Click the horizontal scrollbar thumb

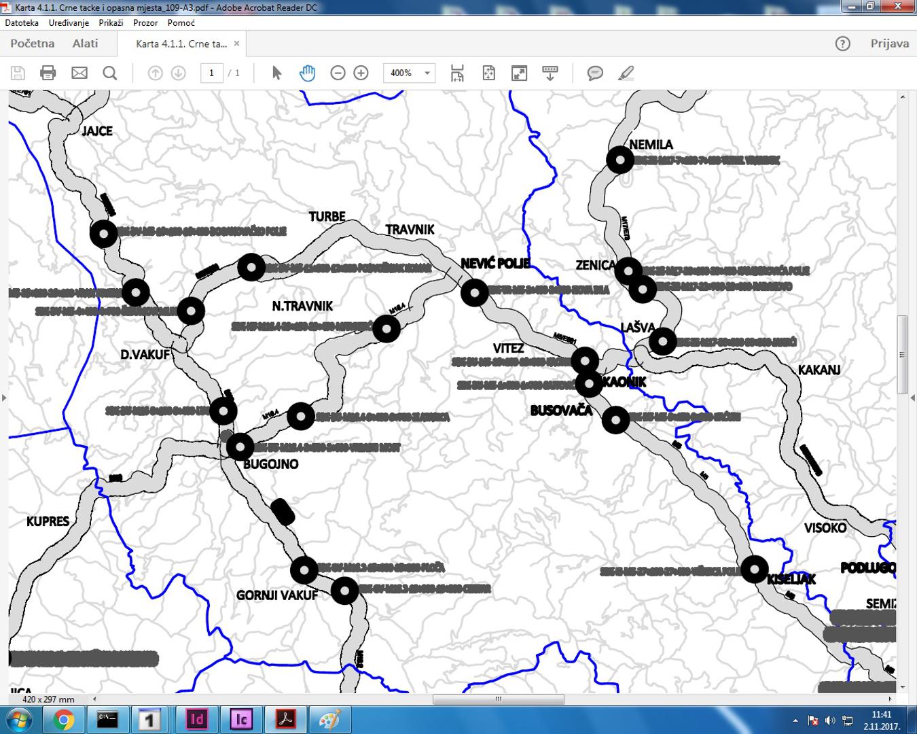[x=498, y=699]
